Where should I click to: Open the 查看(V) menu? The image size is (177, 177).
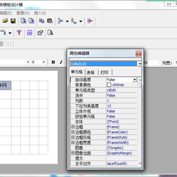point(23,13)
